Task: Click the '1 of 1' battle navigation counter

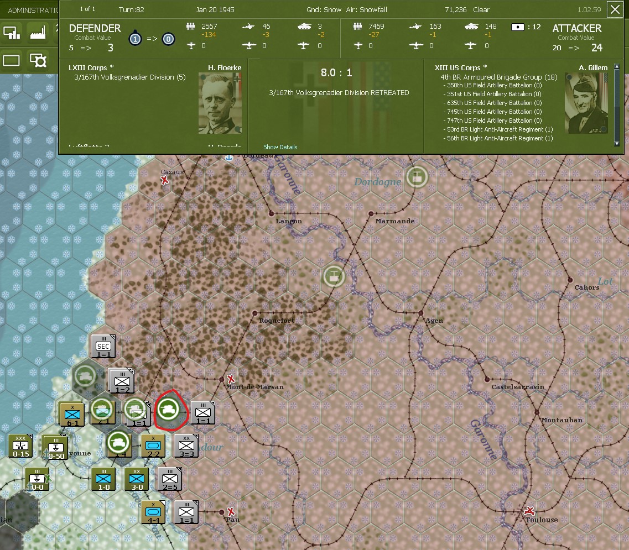Action: pyautogui.click(x=87, y=8)
